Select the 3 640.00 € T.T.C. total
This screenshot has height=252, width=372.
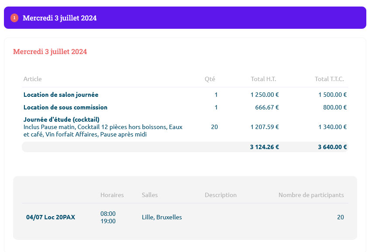[332, 147]
